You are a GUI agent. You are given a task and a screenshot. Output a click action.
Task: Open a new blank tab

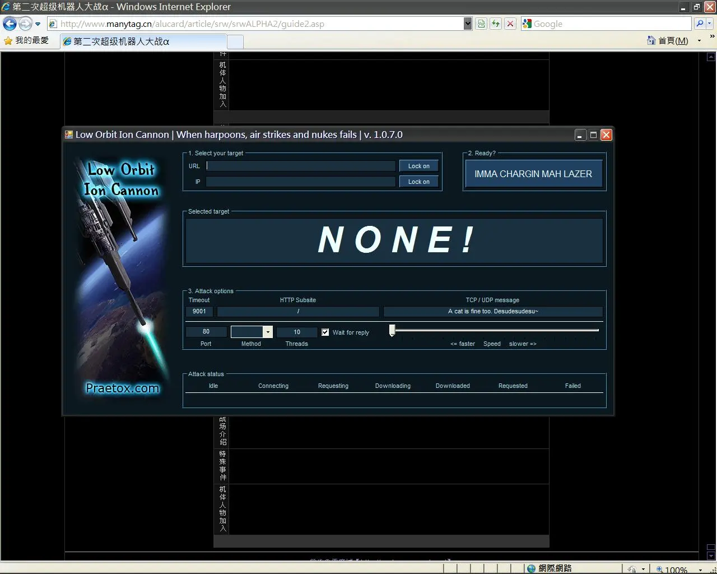[x=235, y=42]
